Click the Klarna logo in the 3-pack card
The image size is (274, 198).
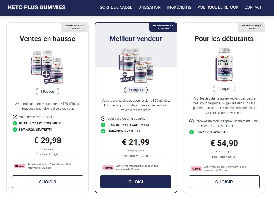(20, 166)
